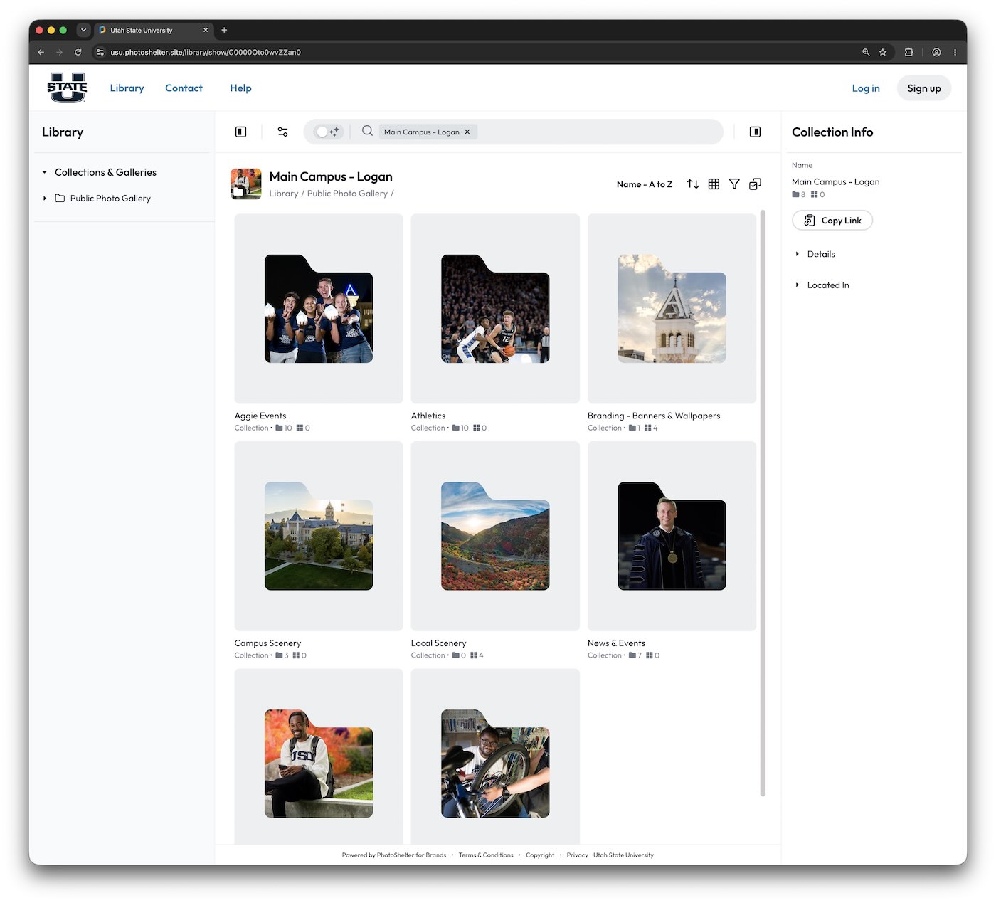996x903 pixels.
Task: Toggle the AI search switch
Action: point(329,132)
